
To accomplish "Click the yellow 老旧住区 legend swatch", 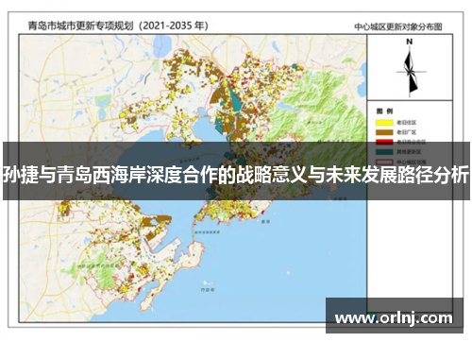I will (x=384, y=123).
